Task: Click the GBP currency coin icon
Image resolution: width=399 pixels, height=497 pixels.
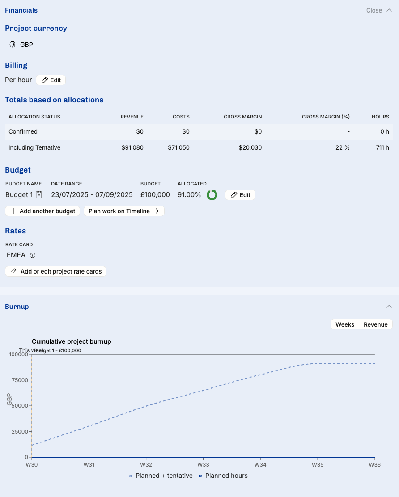Action: click(x=13, y=45)
